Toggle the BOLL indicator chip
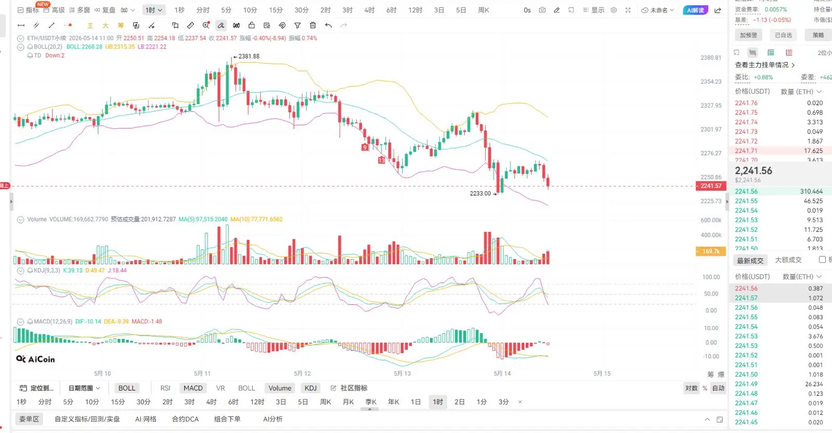The height and width of the screenshot is (433, 832). [x=127, y=388]
